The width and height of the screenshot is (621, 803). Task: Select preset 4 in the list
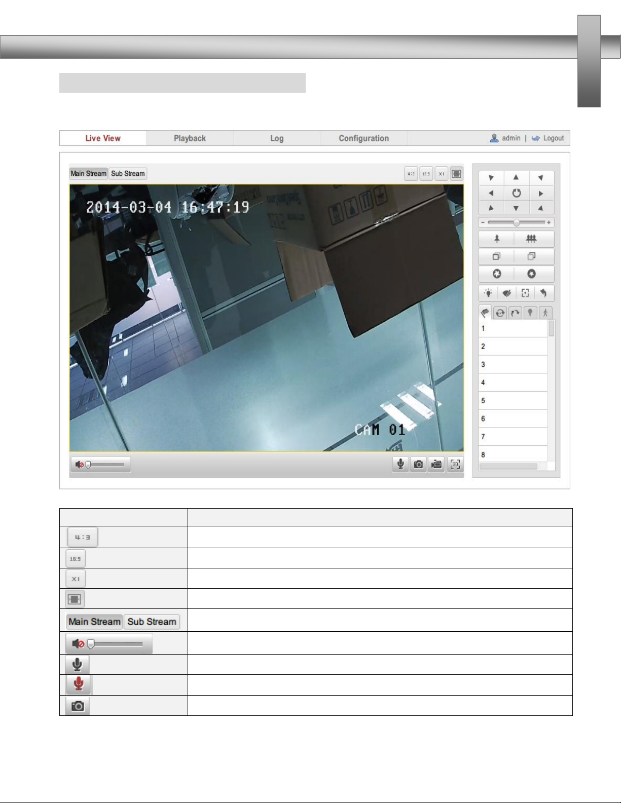[x=513, y=383]
